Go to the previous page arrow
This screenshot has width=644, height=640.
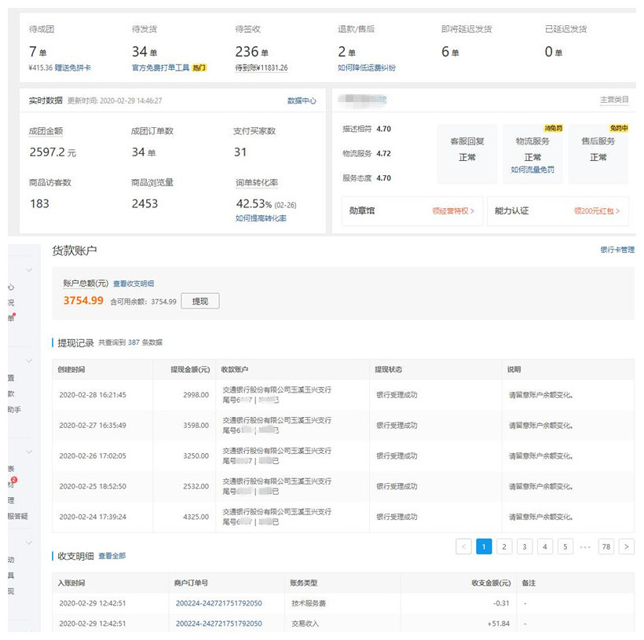(x=463, y=547)
